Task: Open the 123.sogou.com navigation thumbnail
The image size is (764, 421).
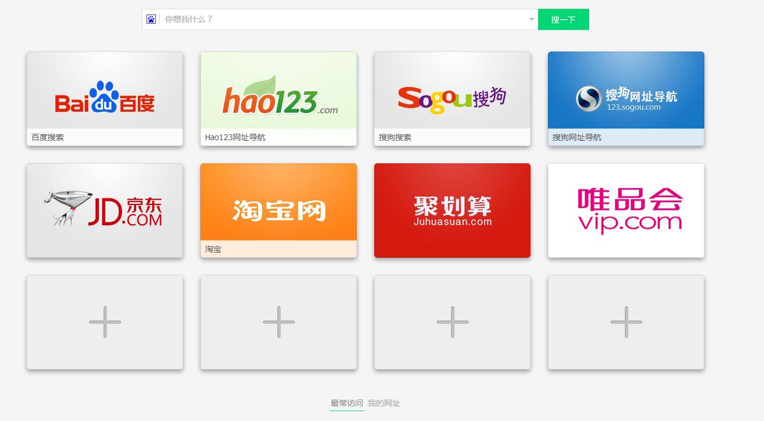Action: pyautogui.click(x=626, y=90)
